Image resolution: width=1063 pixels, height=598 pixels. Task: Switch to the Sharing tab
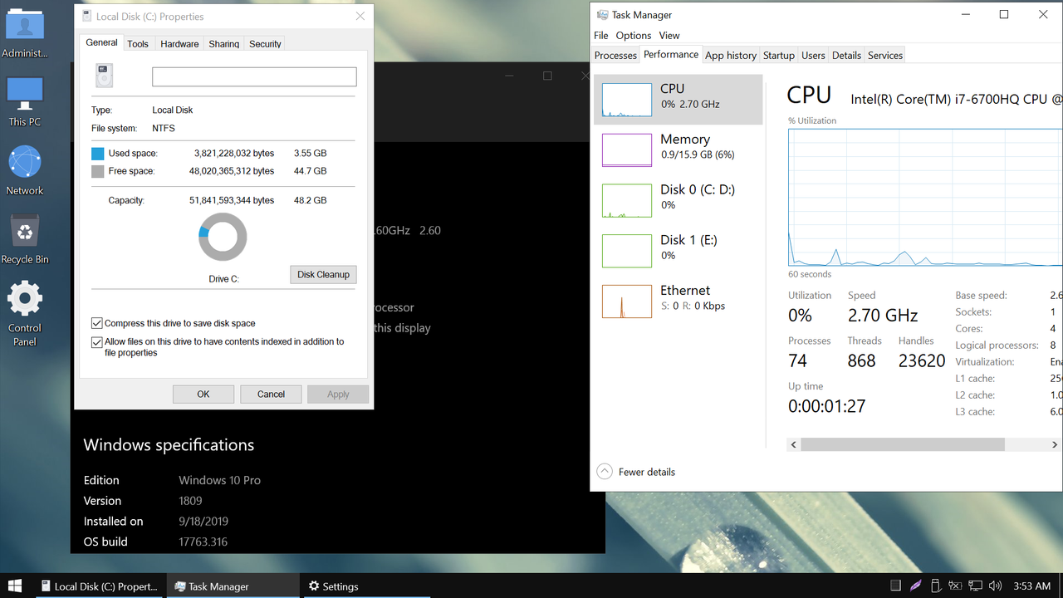pyautogui.click(x=223, y=44)
